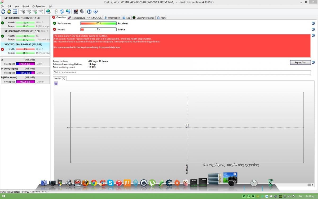The image size is (318, 199).
Task: Select the C: partition entry
Action: (x=25, y=62)
